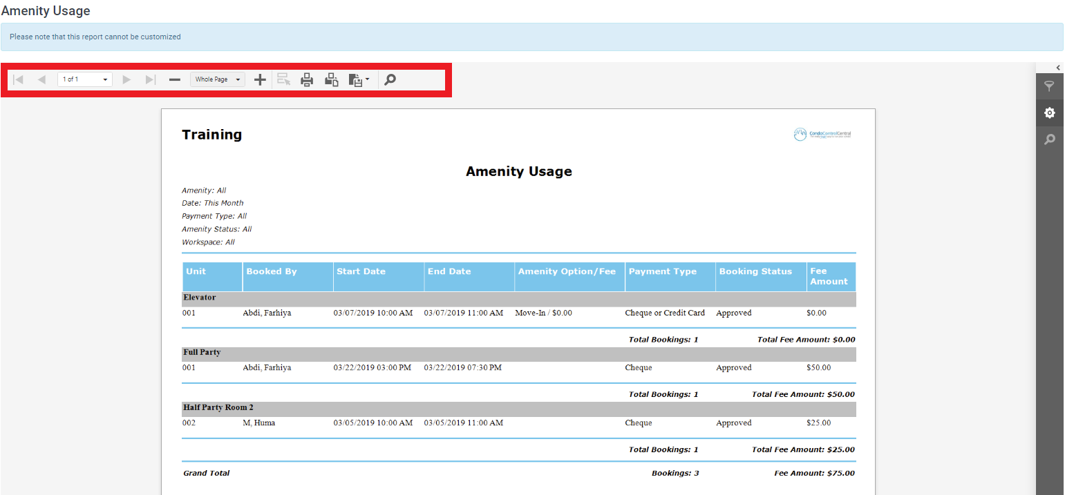
Task: Jump to the last page
Action: 150,79
